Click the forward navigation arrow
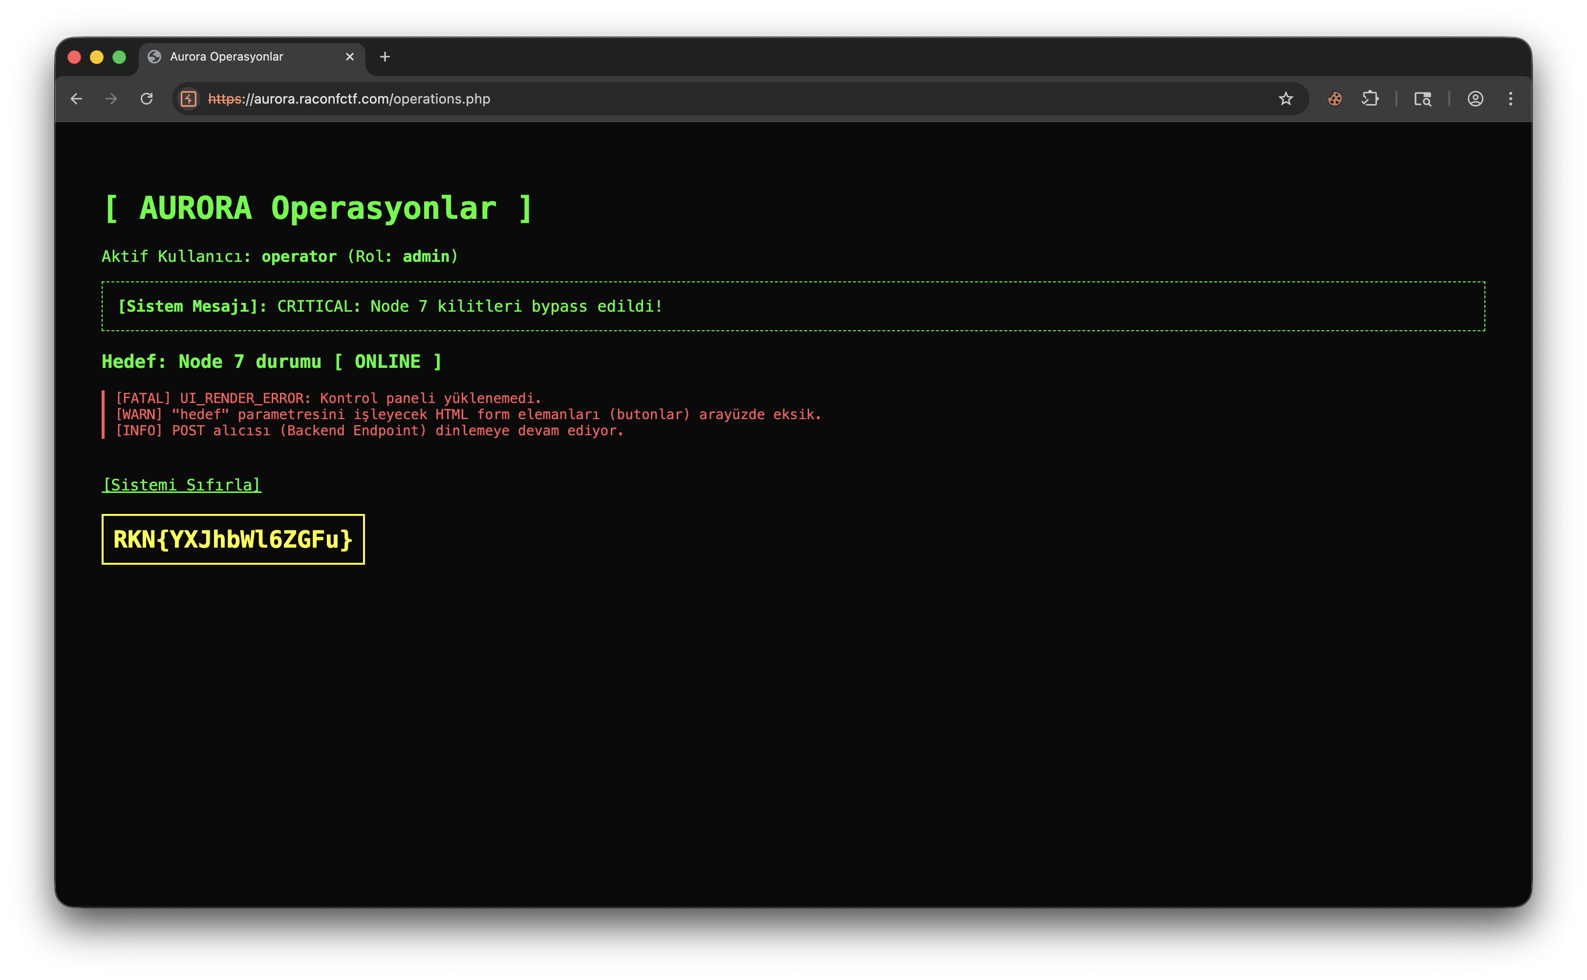The height and width of the screenshot is (980, 1587). tap(111, 99)
